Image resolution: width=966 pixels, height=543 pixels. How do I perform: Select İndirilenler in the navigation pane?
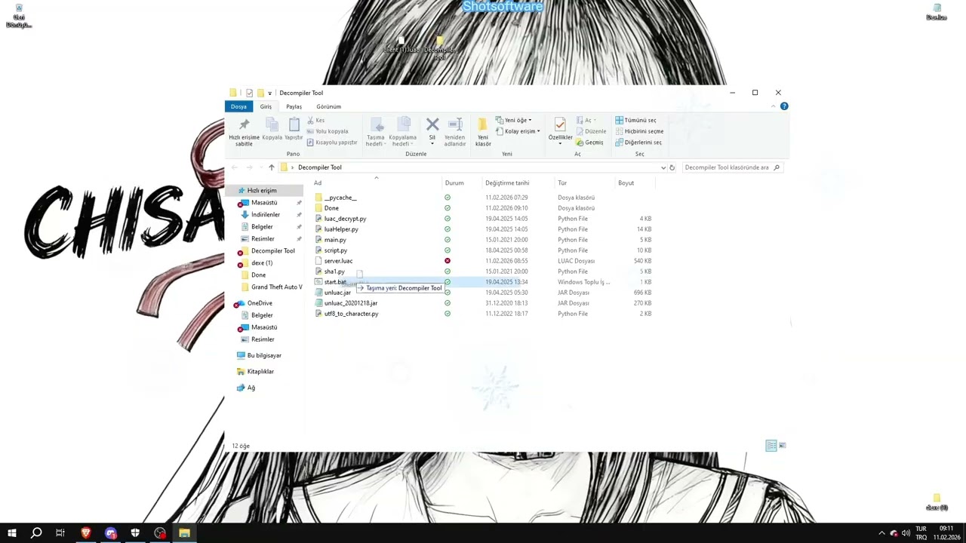click(x=265, y=215)
